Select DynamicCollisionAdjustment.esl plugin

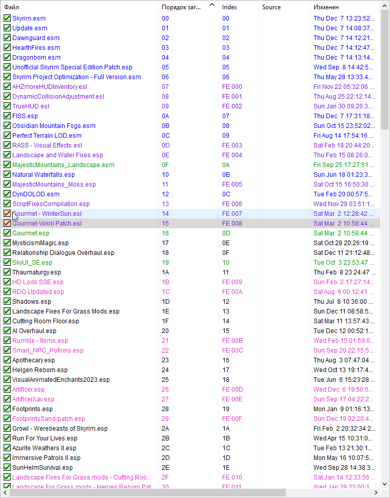click(59, 97)
